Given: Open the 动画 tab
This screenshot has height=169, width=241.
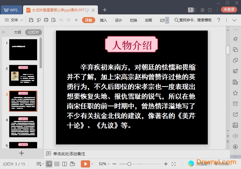Looking at the screenshot, I should pyautogui.click(x=148, y=20).
